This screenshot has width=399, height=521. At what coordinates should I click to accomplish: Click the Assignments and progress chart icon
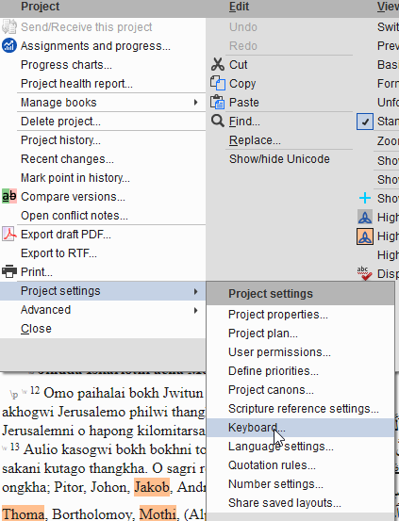(9, 46)
